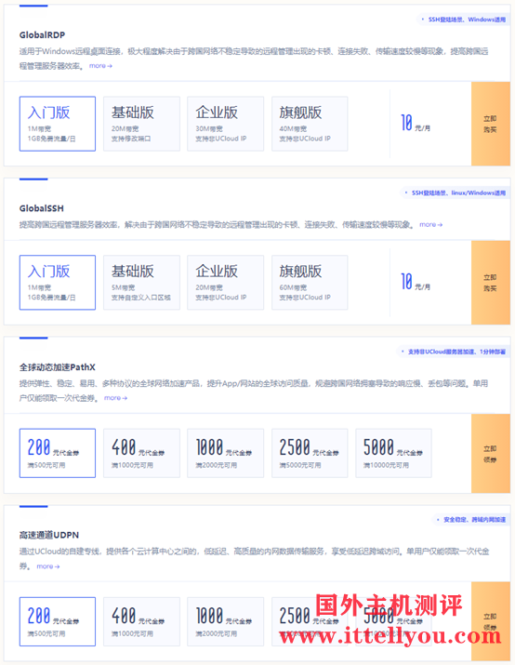Select GlobalRDP 基础版 20M plan card
This screenshot has width=515, height=665.
(141, 124)
